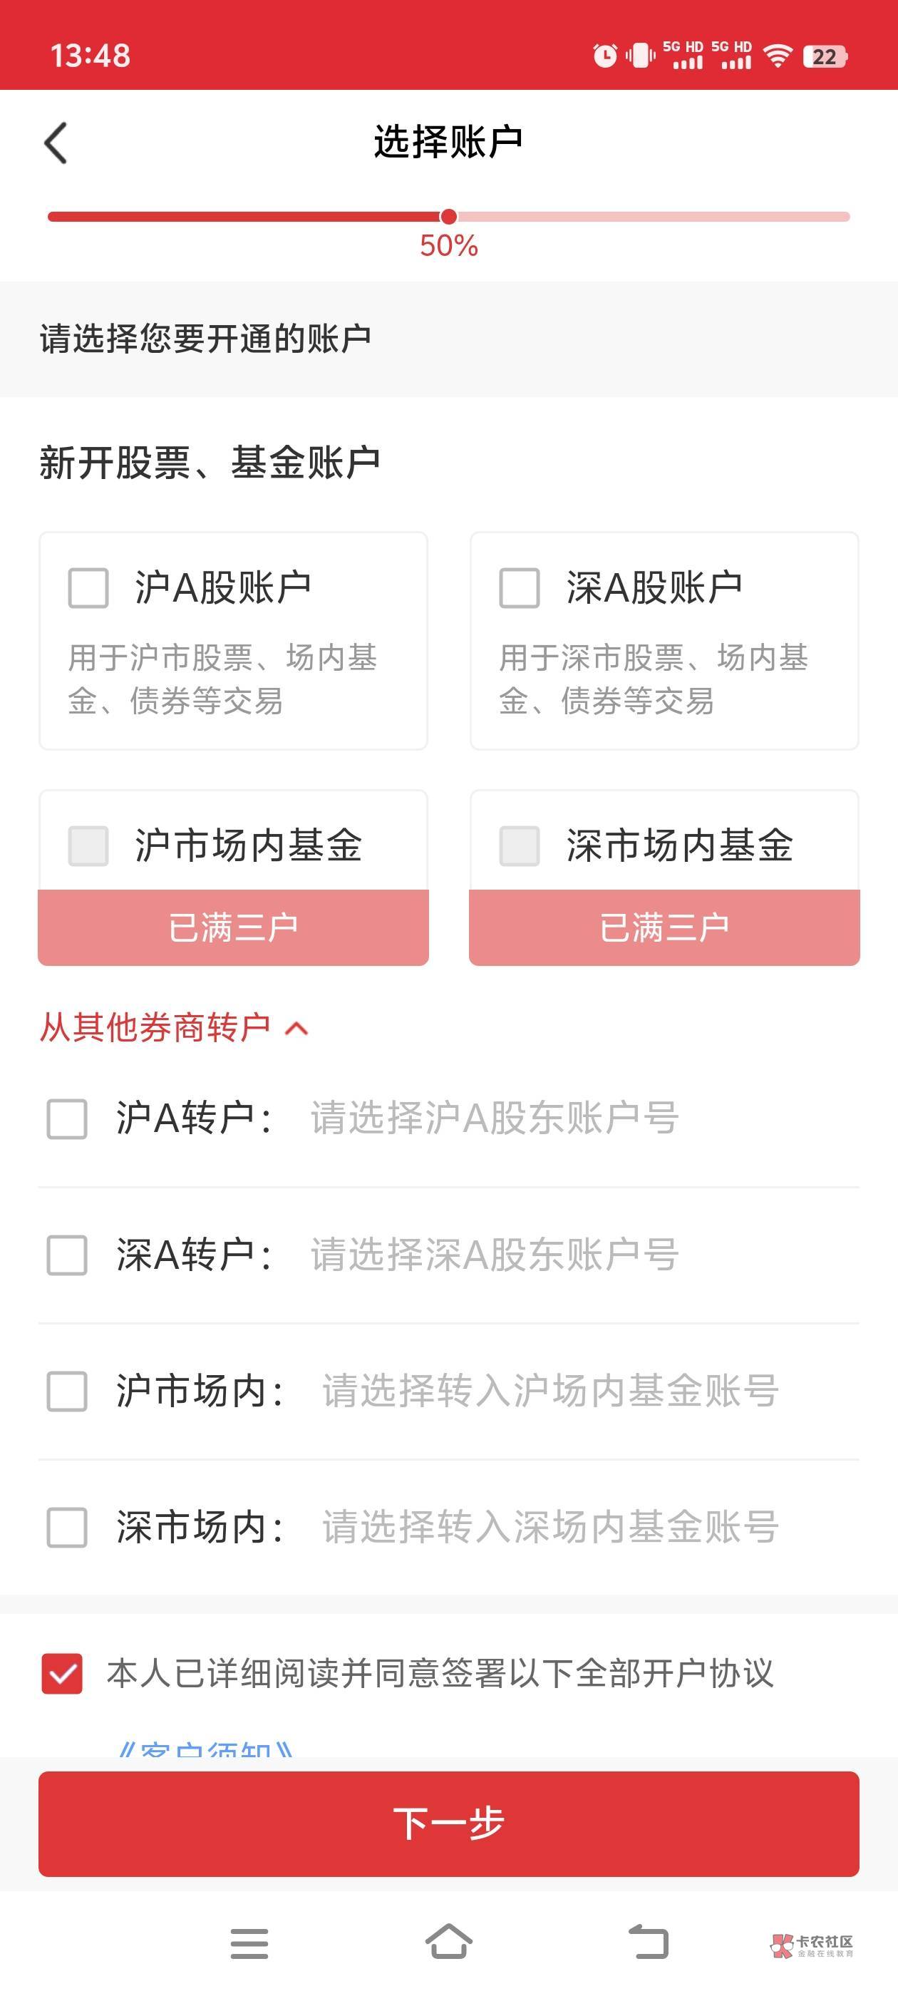
Task: Tap the battery level indicator
Action: coord(825,56)
